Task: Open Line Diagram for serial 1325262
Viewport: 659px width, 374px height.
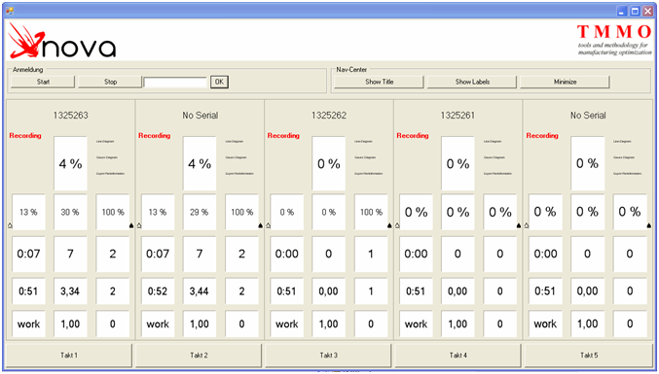Action: point(363,141)
